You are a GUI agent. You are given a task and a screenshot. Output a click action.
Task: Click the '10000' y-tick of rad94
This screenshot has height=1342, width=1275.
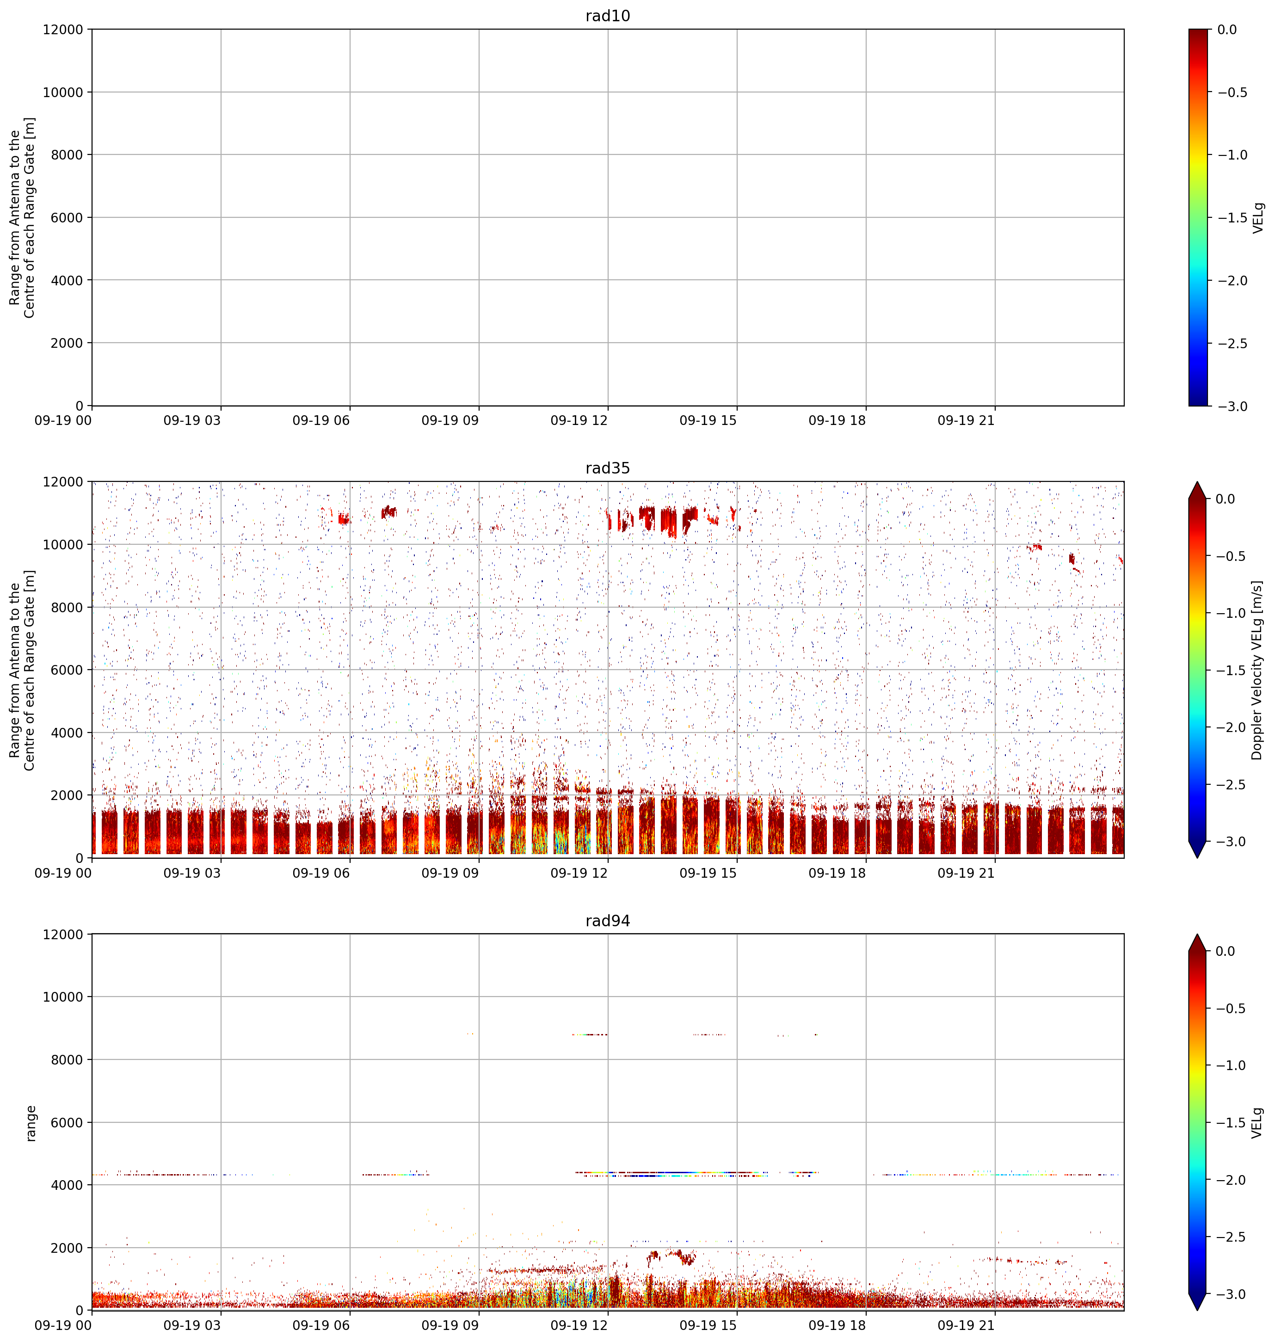62,997
